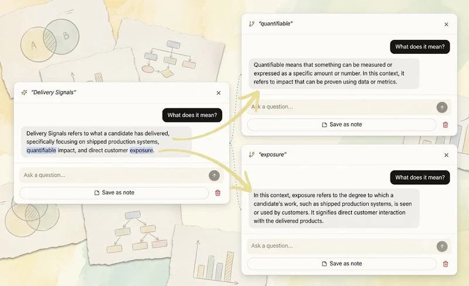Save the quantifiable answer as note
Viewport: 469px width, 286px height.
[x=342, y=124]
